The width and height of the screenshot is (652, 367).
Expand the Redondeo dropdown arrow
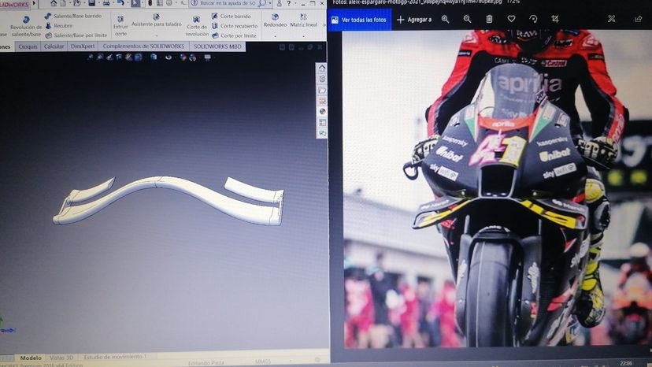(275, 36)
